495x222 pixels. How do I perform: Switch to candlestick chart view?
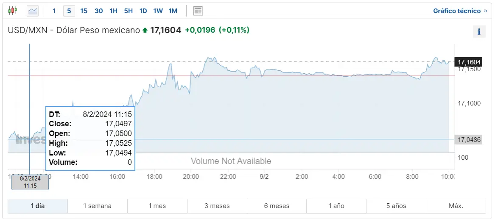13,11
